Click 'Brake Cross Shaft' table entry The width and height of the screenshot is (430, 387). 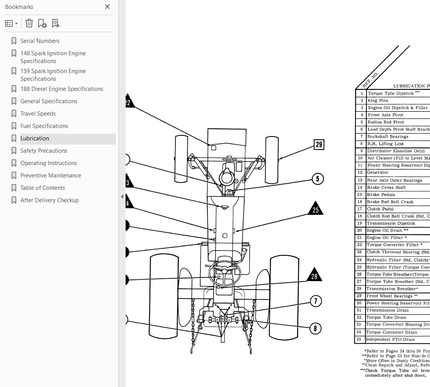tap(386, 188)
